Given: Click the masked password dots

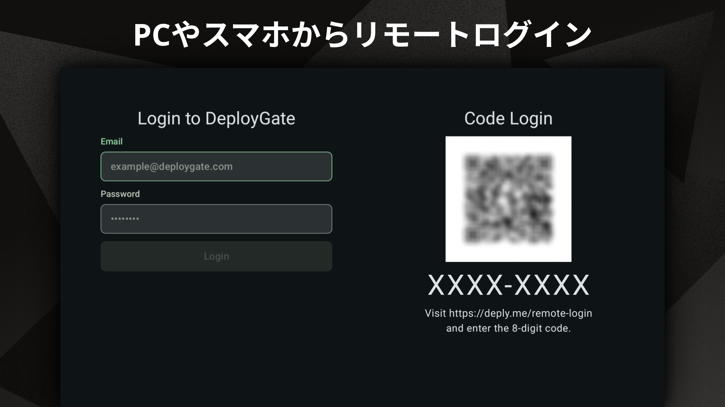Looking at the screenshot, I should pyautogui.click(x=125, y=219).
